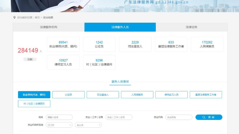
Task: Select the 基层法律服务工作者 filter button
Action: click(206, 95)
